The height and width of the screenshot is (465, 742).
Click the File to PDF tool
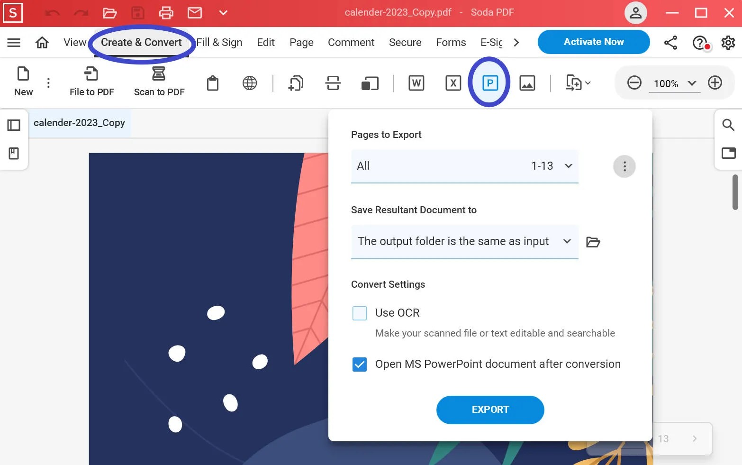(91, 82)
